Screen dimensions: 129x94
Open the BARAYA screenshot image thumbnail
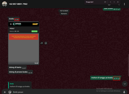tap(24, 43)
